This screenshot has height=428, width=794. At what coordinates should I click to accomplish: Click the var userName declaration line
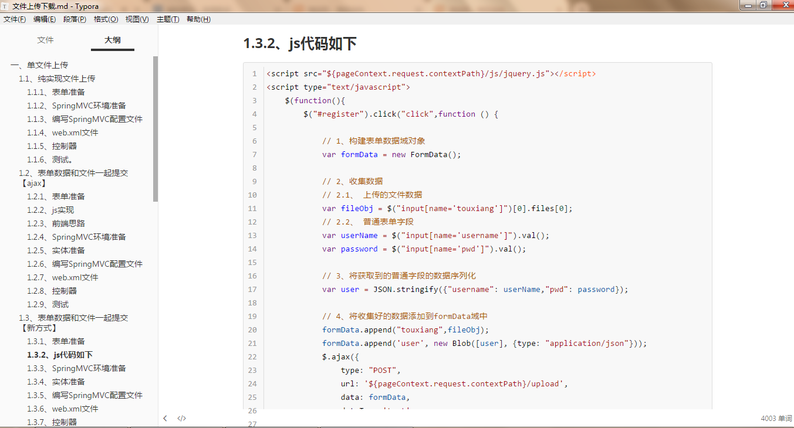coord(435,236)
